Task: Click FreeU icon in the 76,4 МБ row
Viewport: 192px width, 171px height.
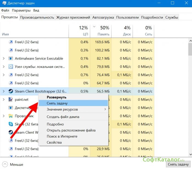Action: click(x=11, y=75)
